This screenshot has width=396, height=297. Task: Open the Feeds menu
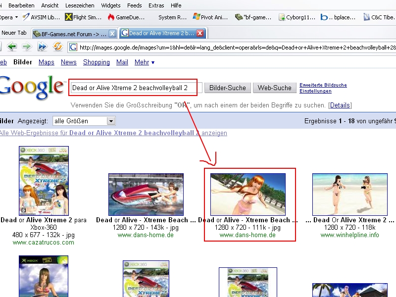coord(134,5)
